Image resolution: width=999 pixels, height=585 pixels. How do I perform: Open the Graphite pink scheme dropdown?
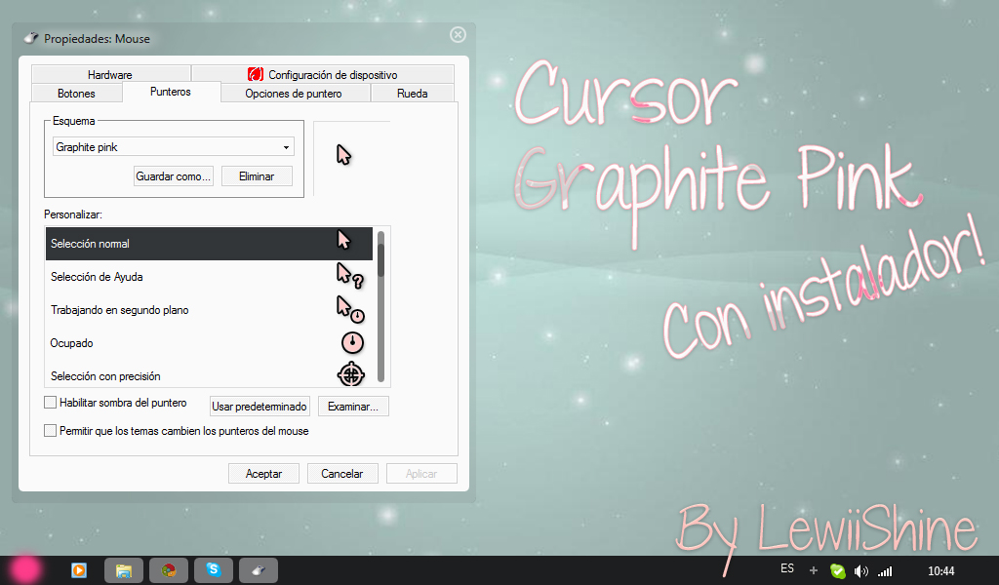286,146
